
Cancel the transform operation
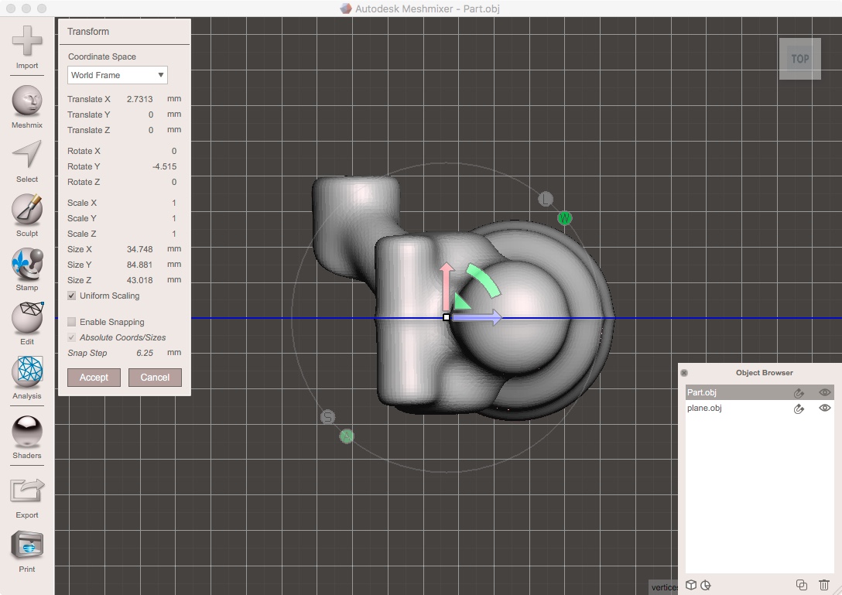[x=155, y=378]
